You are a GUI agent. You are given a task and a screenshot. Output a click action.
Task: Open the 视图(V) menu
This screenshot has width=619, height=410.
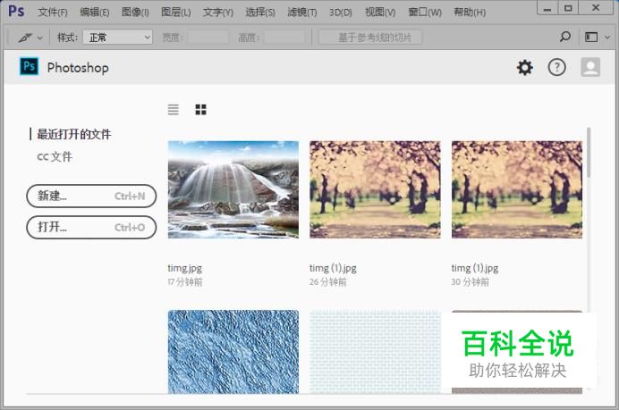coord(380,13)
